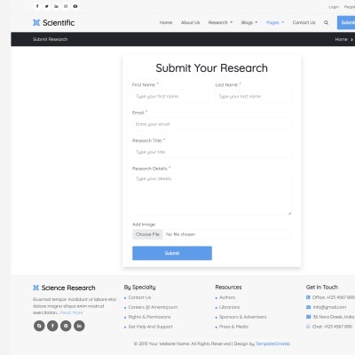Open Sponsors & Advertisers link
Viewport: 355px width, 355px height.
coord(243,317)
